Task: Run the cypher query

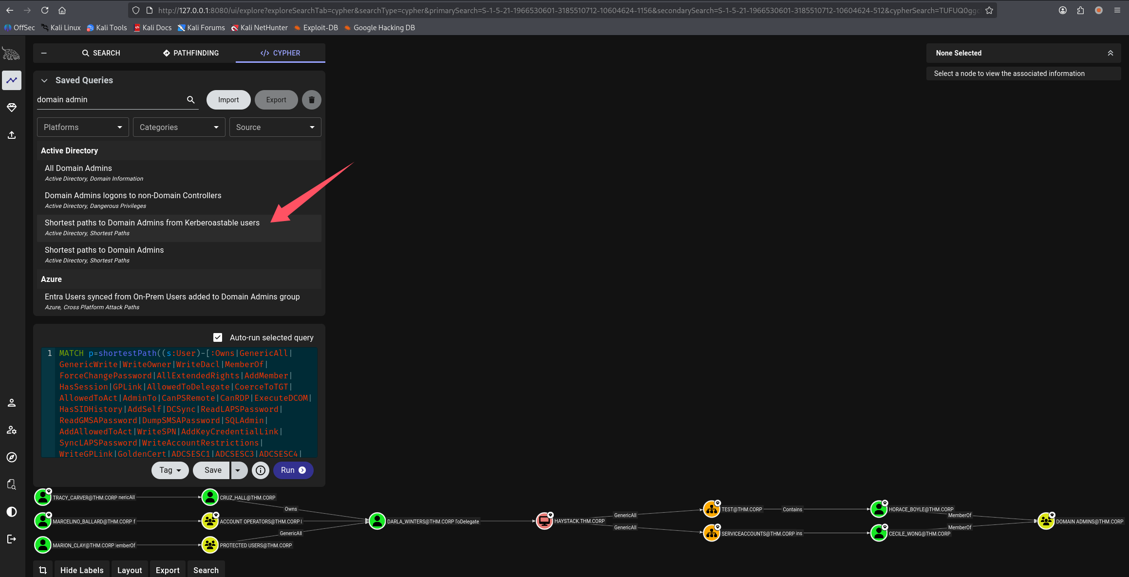Action: coord(293,470)
